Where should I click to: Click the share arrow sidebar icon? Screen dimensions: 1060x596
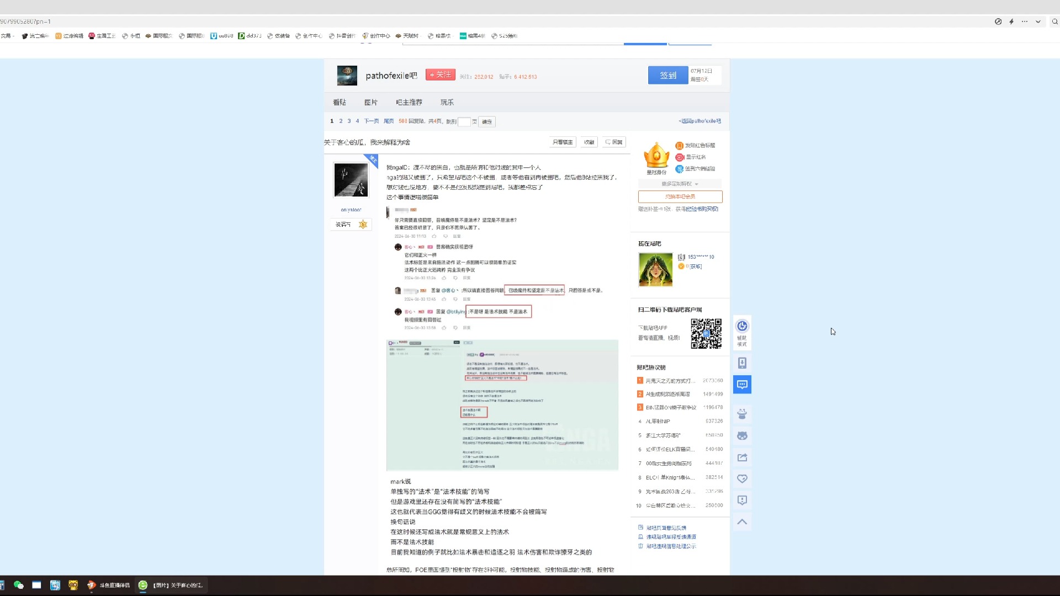[742, 457]
